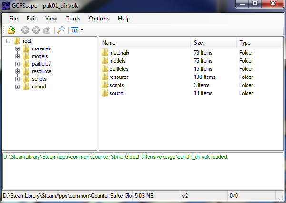This screenshot has height=203, width=286.
Task: Select materials folder in tree pane
Action: pyautogui.click(x=42, y=48)
